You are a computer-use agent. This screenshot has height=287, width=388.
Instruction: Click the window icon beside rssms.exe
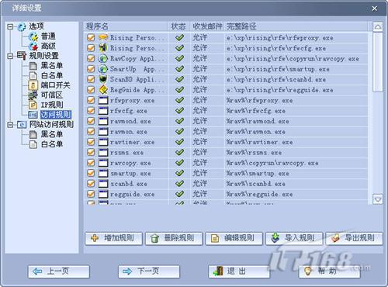click(103, 152)
